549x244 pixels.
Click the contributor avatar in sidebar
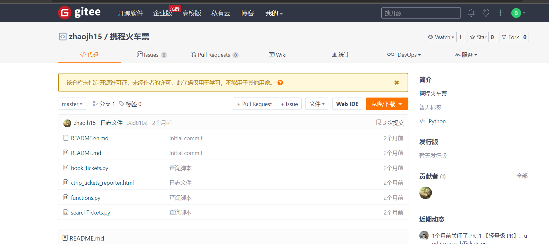click(426, 193)
